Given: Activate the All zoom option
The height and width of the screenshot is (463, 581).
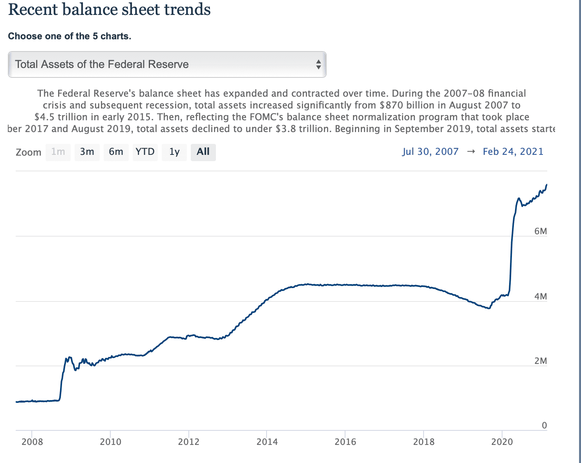Looking at the screenshot, I should 203,152.
